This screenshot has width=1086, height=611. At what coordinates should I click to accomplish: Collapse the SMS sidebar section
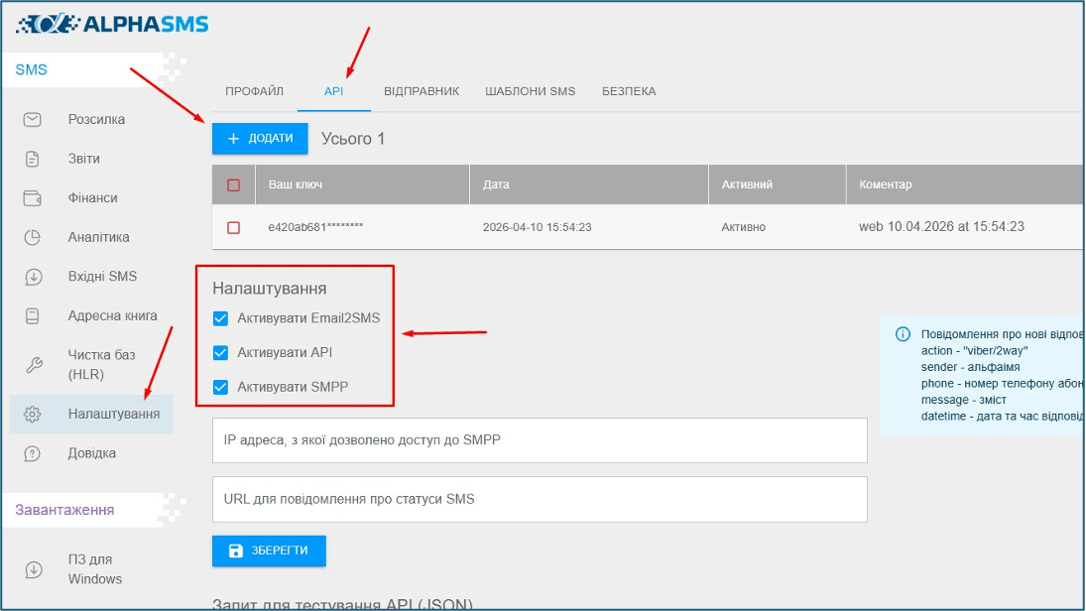click(x=32, y=70)
